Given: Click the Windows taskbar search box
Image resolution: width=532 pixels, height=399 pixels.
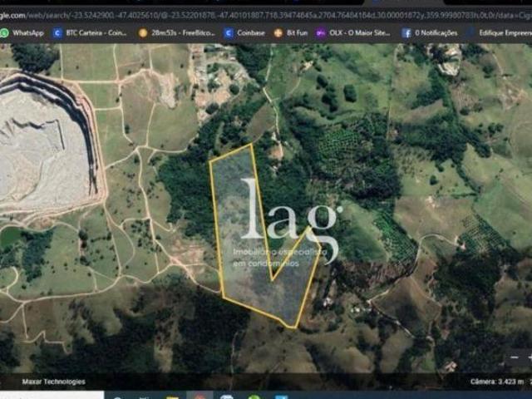Looking at the screenshot, I should coord(50,396).
